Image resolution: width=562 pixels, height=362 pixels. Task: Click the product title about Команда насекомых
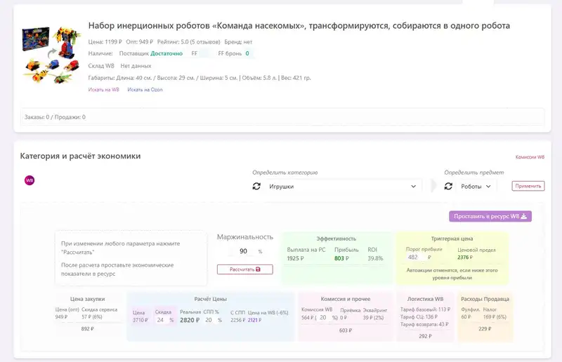[299, 26]
